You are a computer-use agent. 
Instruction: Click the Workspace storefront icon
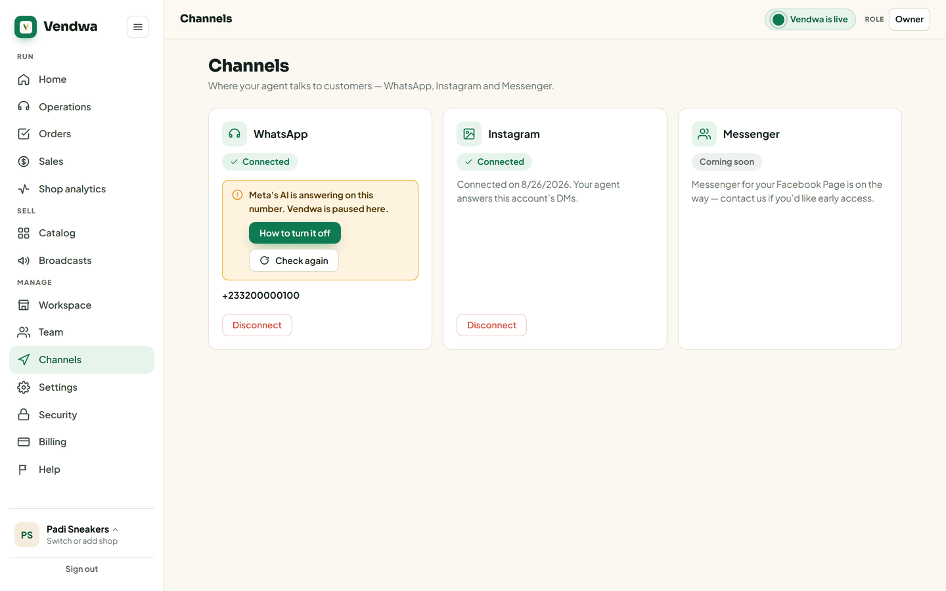pos(24,305)
